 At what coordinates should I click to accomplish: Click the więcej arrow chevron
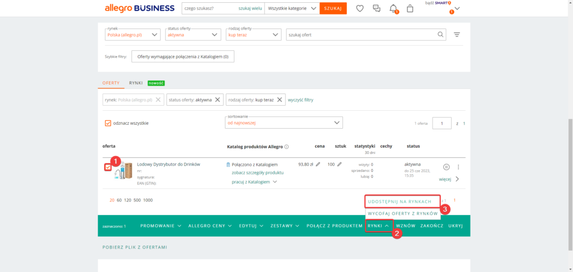click(x=457, y=179)
